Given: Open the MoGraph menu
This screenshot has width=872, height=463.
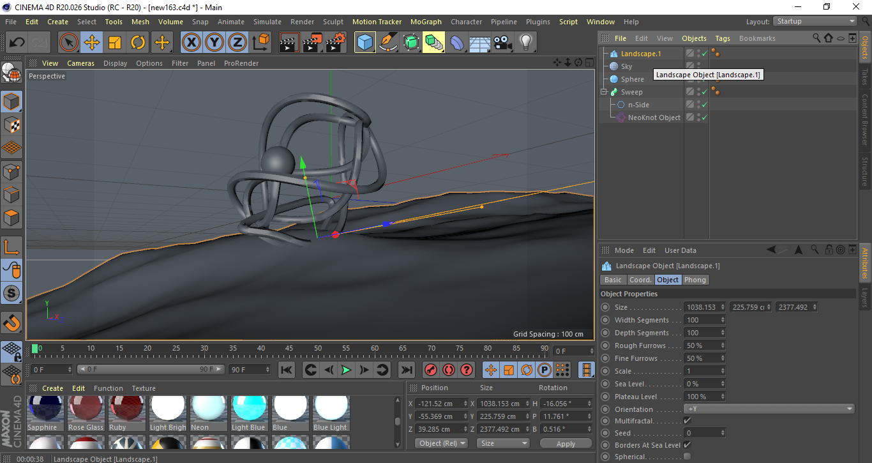Looking at the screenshot, I should 426,22.
